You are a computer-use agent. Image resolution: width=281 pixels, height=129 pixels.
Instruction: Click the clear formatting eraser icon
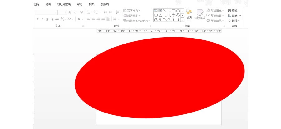tap(81, 12)
